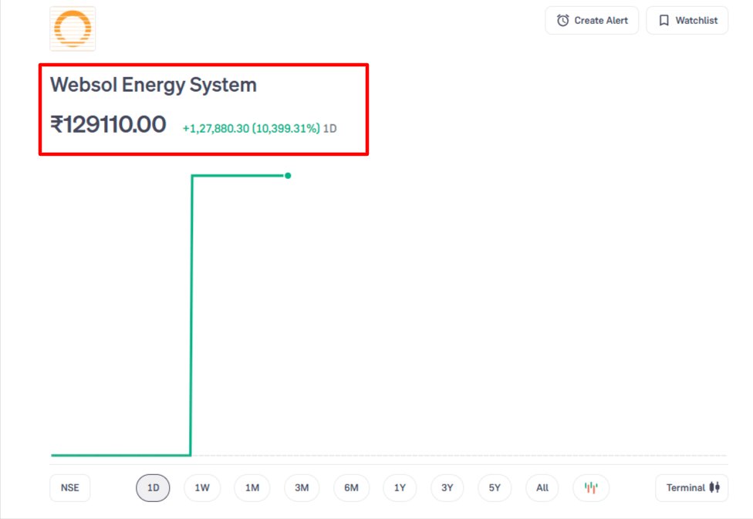Click the NSE exchange selector

click(x=70, y=488)
